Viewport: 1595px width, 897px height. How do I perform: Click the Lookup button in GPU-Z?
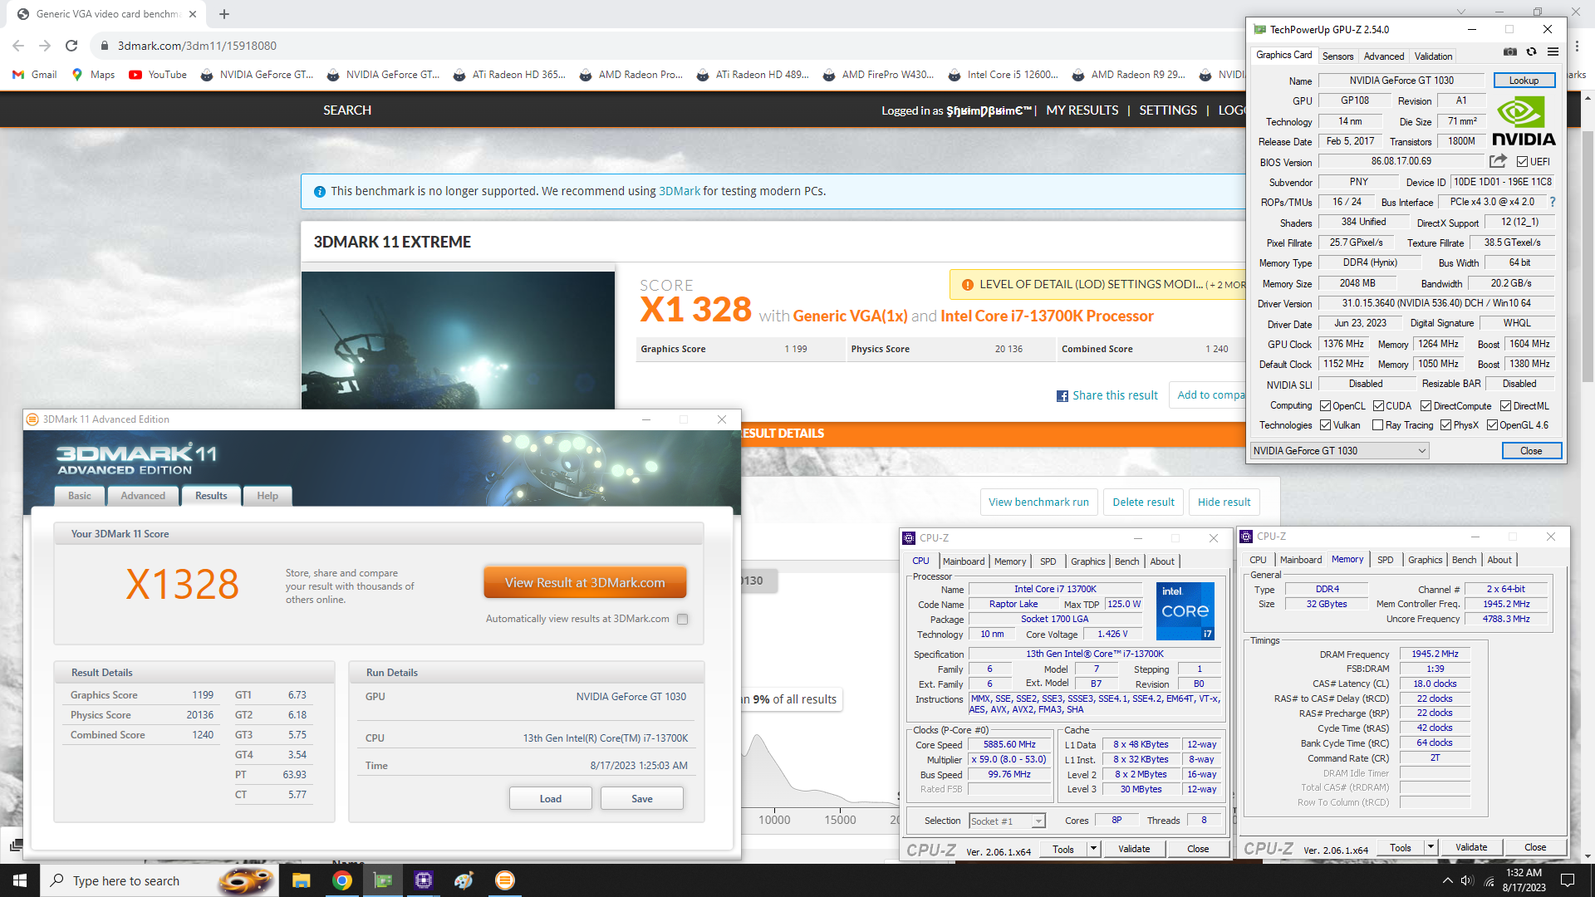[x=1524, y=81]
